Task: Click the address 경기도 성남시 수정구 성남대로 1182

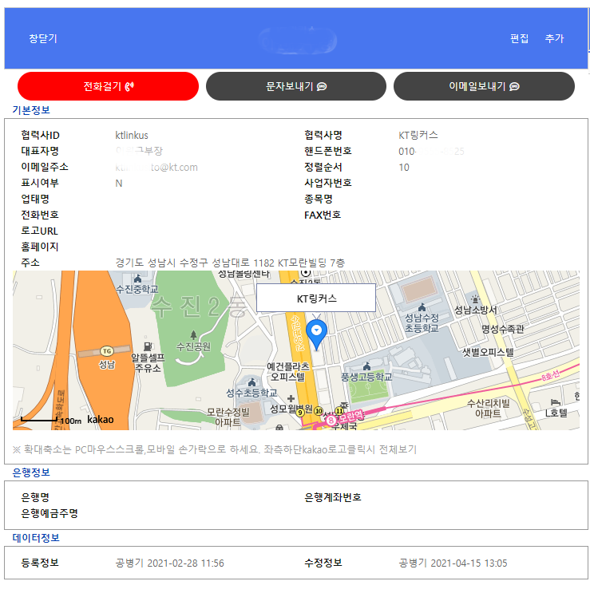Action: [x=230, y=263]
